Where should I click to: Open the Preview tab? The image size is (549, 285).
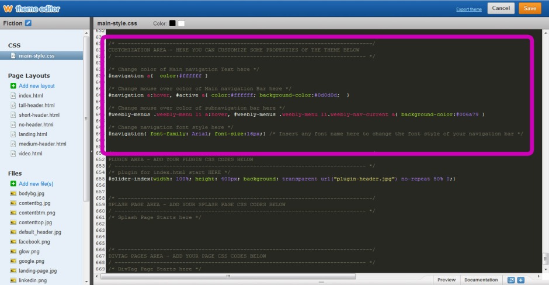[446, 280]
